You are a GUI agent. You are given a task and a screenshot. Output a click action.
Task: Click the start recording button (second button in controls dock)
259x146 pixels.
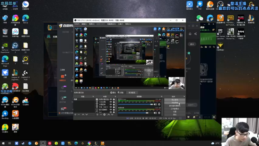click(x=175, y=103)
